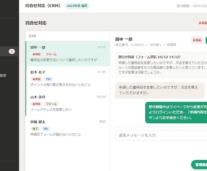Click the 昨日 timestamp in 伊藤 健太 row
The image size is (207, 171).
[103, 121]
